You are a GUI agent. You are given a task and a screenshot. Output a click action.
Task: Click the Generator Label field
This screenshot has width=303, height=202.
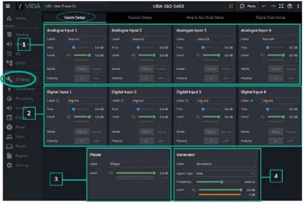(225, 164)
